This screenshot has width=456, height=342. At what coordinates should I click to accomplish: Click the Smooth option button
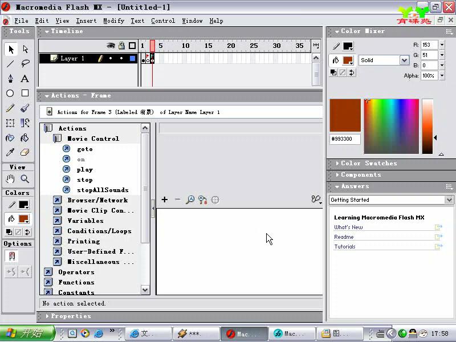[x=11, y=272]
